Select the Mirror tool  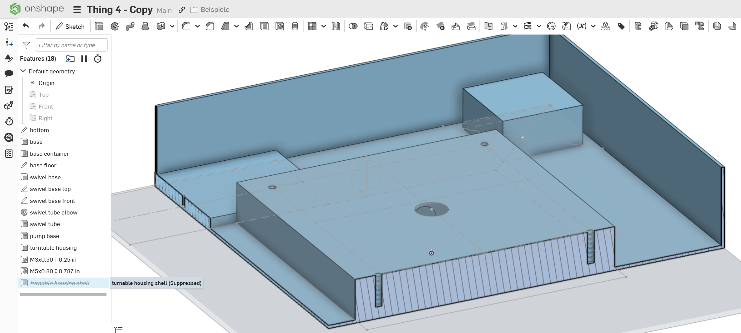click(336, 26)
